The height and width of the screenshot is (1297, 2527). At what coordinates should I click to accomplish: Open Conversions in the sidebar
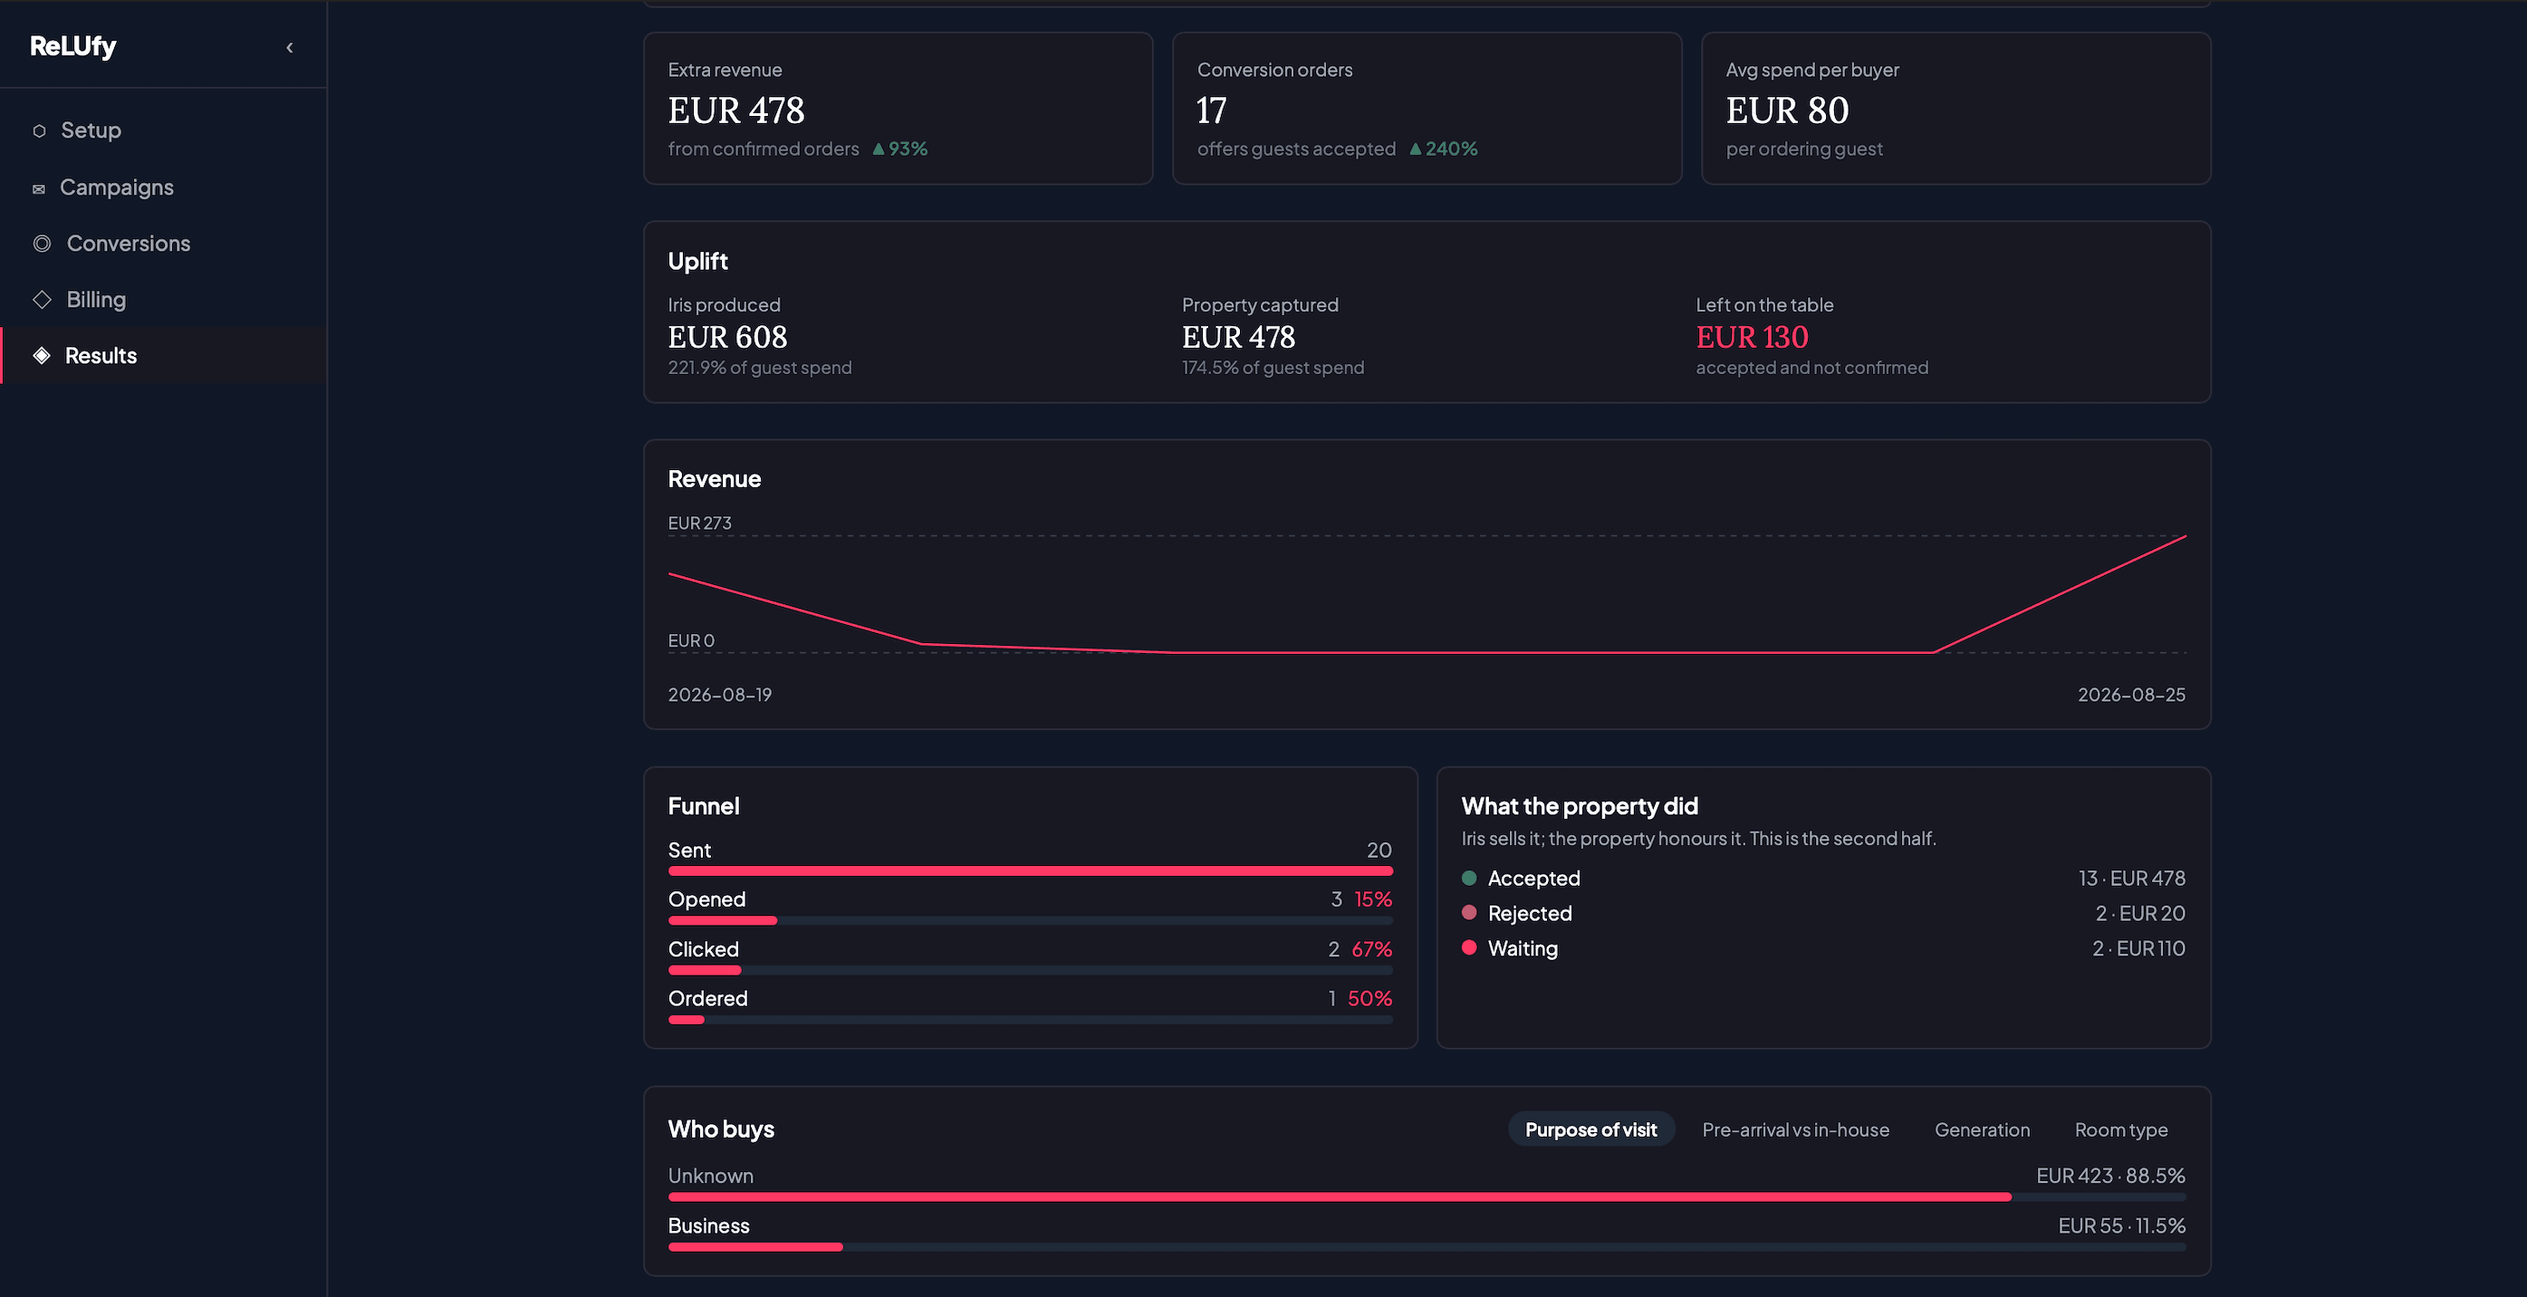point(163,244)
